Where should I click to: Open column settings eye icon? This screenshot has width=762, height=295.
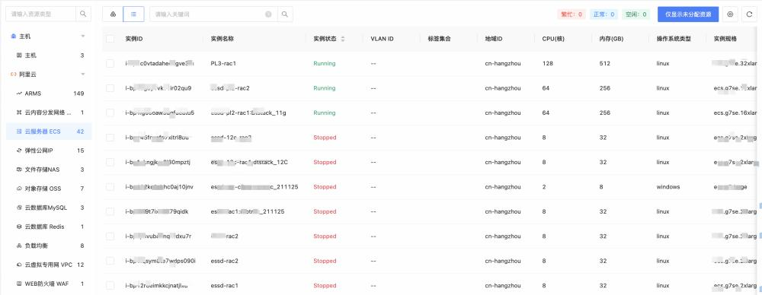730,14
